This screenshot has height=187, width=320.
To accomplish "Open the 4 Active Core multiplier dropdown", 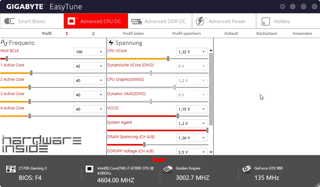I will 89,109.
